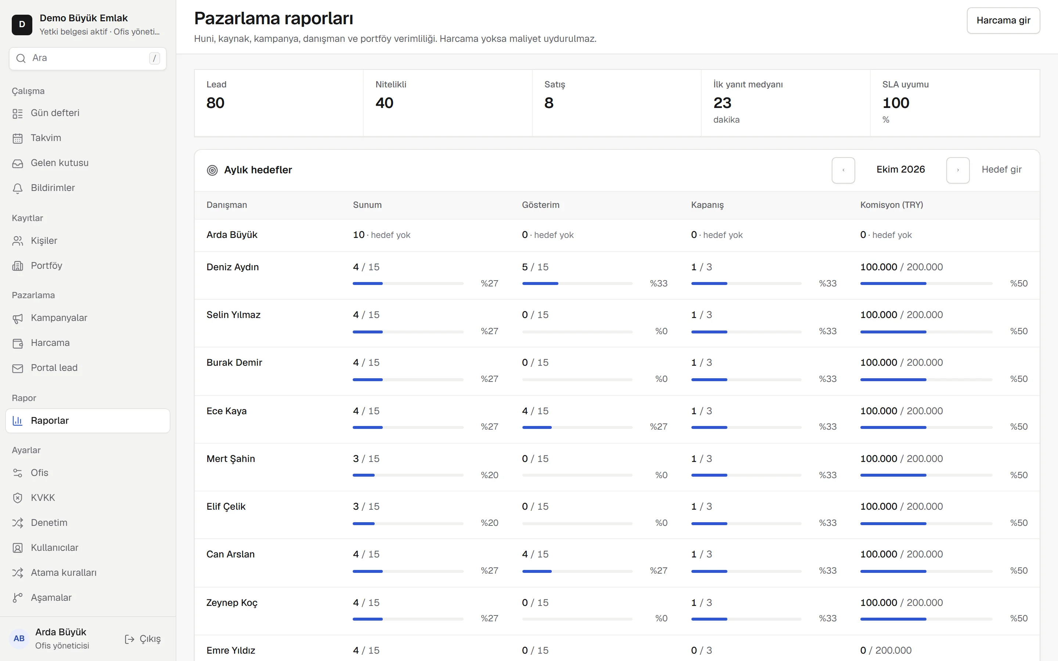Image resolution: width=1058 pixels, height=661 pixels.
Task: Select the Arda Büyük advisor row name
Action: coord(232,235)
